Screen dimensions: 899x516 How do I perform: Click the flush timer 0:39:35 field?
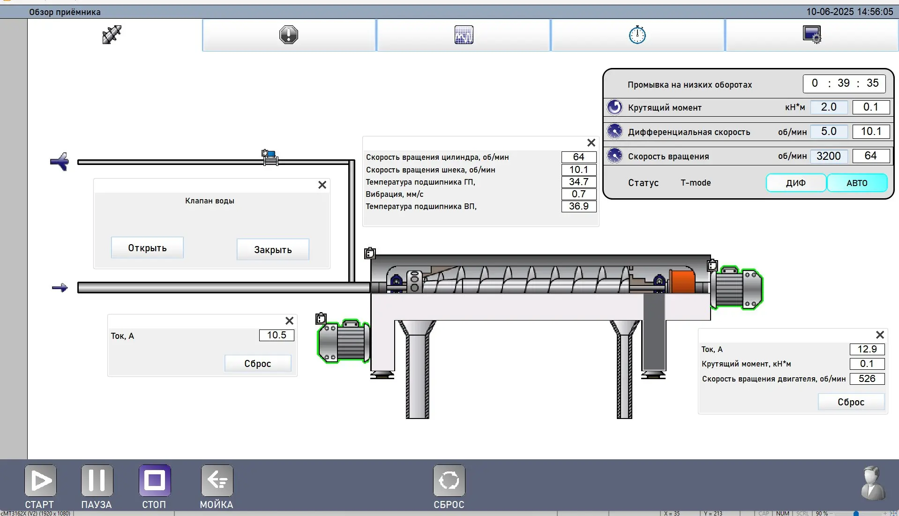tap(844, 83)
